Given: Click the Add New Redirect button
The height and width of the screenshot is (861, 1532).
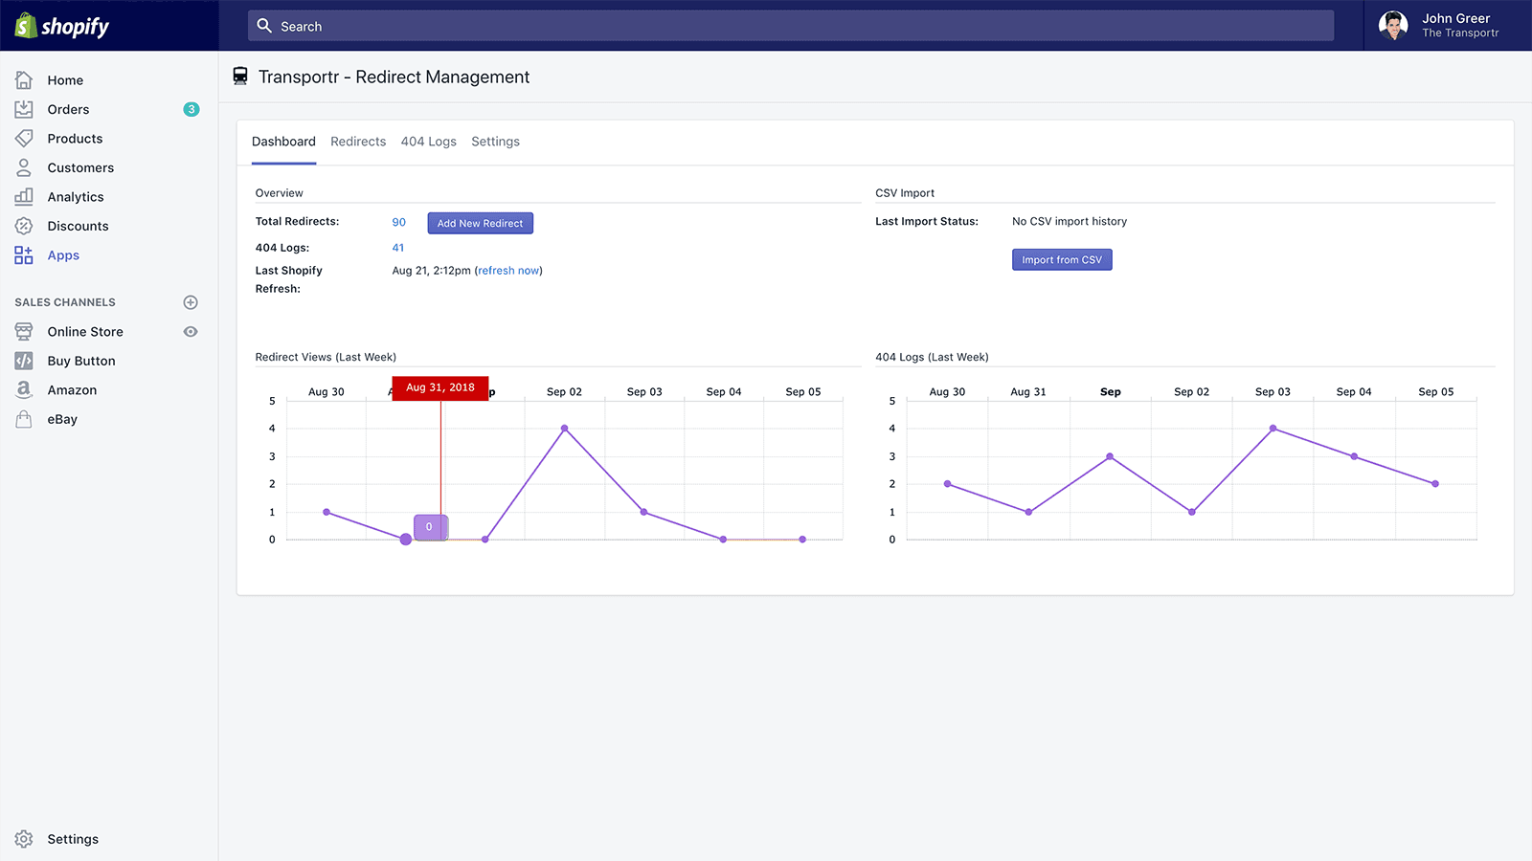Looking at the screenshot, I should coord(480,223).
